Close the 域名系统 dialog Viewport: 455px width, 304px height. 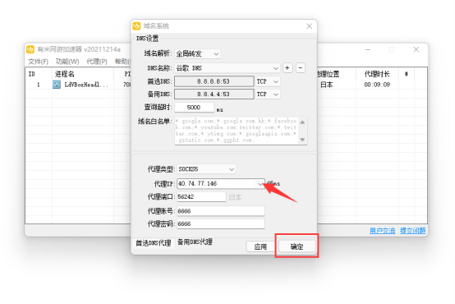coord(310,26)
